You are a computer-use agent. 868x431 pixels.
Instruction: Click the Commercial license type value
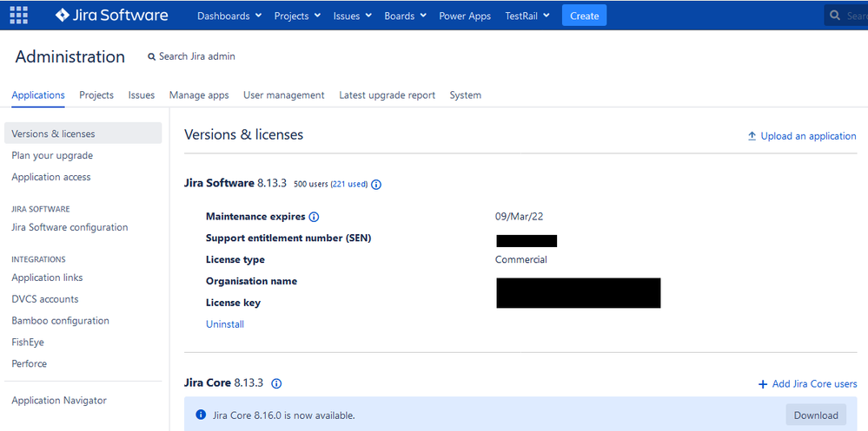(521, 259)
